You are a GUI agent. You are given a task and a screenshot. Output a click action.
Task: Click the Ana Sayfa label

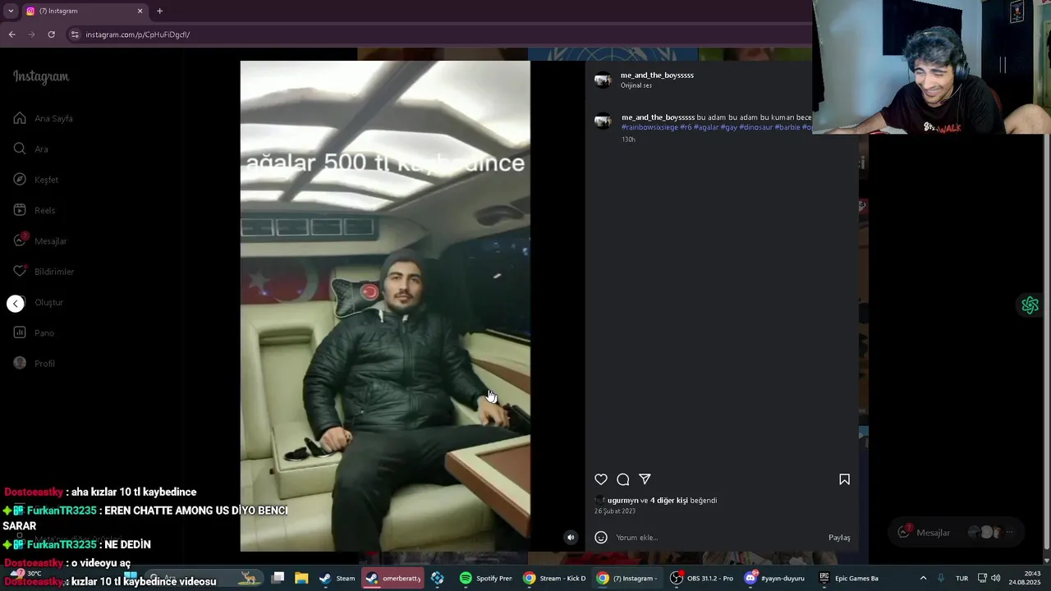coord(53,118)
